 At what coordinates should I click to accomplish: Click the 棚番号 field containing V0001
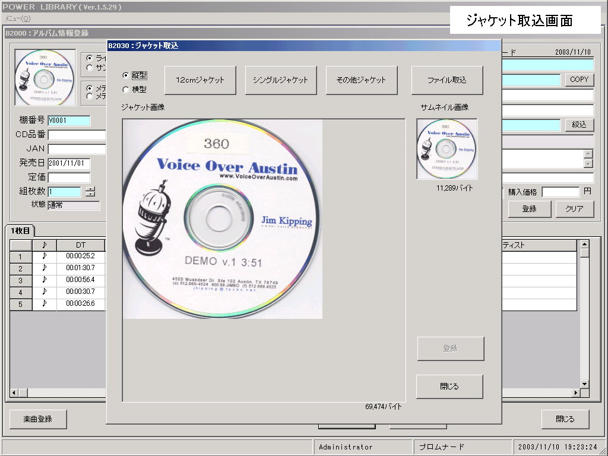[69, 121]
